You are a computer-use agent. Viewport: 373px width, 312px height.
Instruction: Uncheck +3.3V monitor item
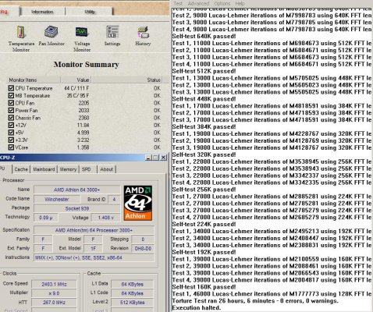pyautogui.click(x=11, y=140)
